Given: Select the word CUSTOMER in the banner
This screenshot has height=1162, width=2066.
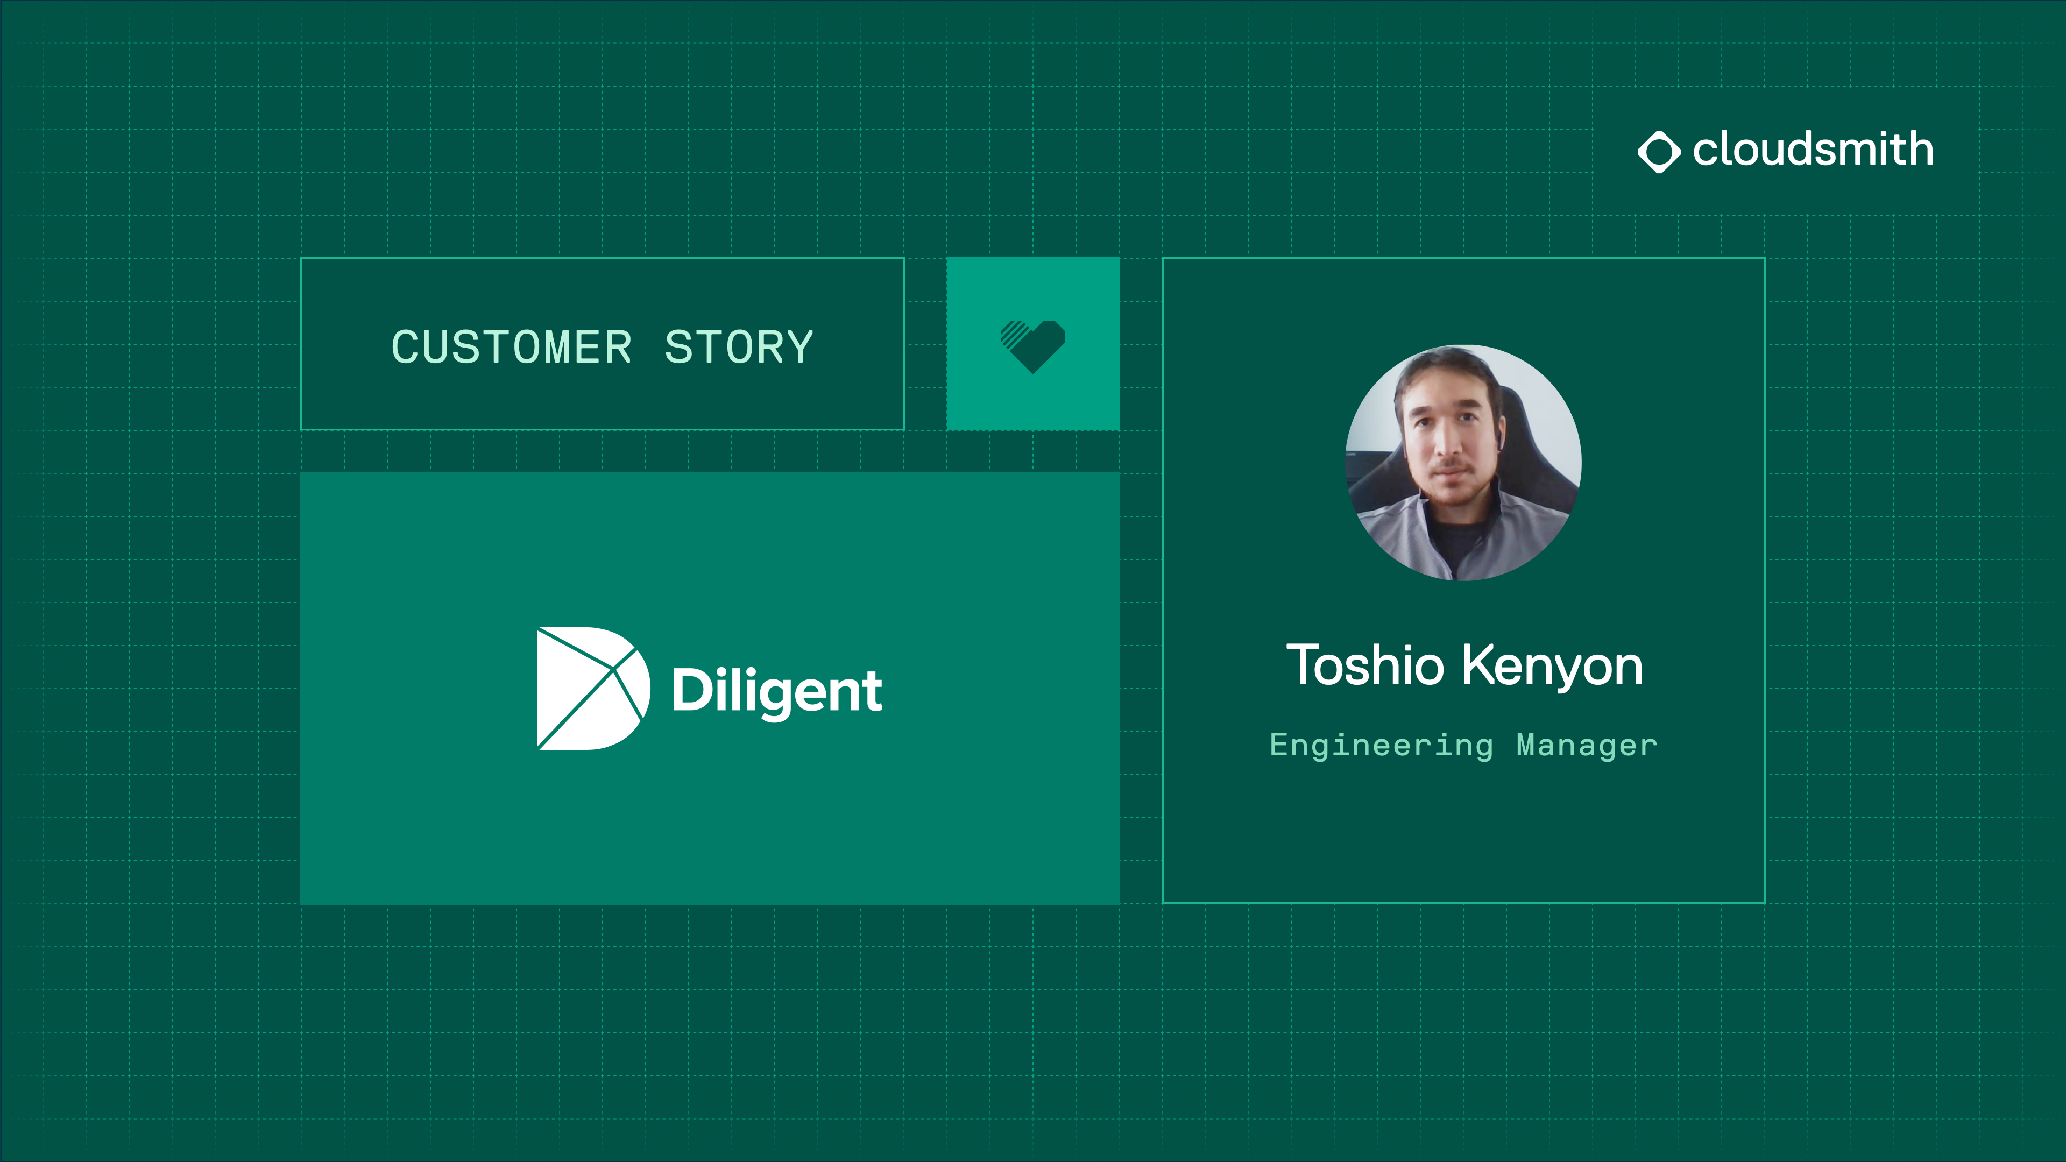Looking at the screenshot, I should click(511, 347).
